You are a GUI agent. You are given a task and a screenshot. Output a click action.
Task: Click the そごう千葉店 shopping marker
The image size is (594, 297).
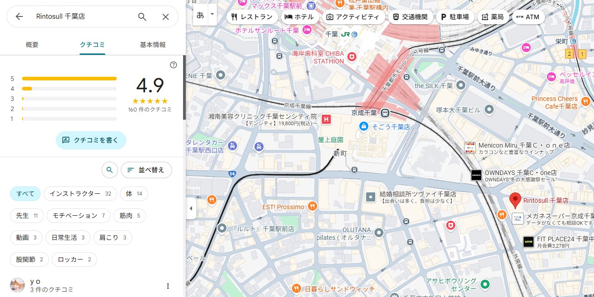click(x=363, y=126)
